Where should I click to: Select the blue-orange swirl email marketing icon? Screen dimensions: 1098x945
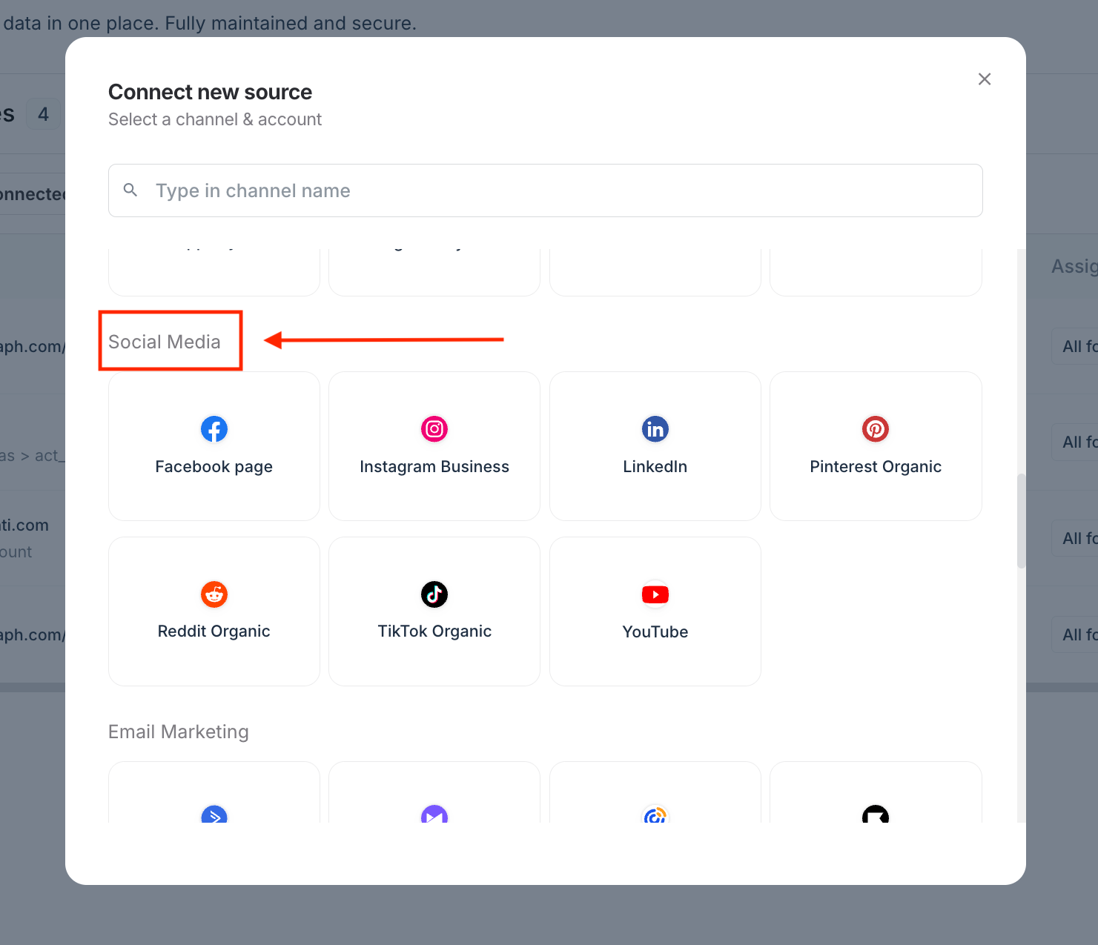(x=655, y=815)
